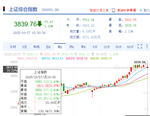Click the MA5: 3853.55 legend
Screen dimensions: 150x116
point(27,58)
